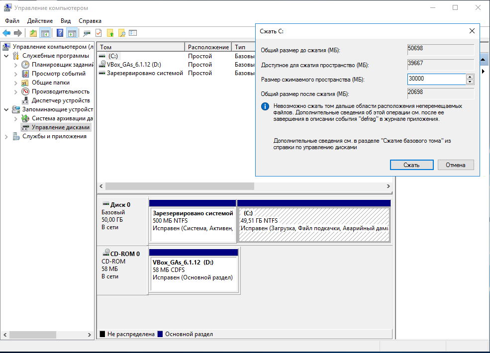Expand the Службы и приложения node

[x=6, y=136]
